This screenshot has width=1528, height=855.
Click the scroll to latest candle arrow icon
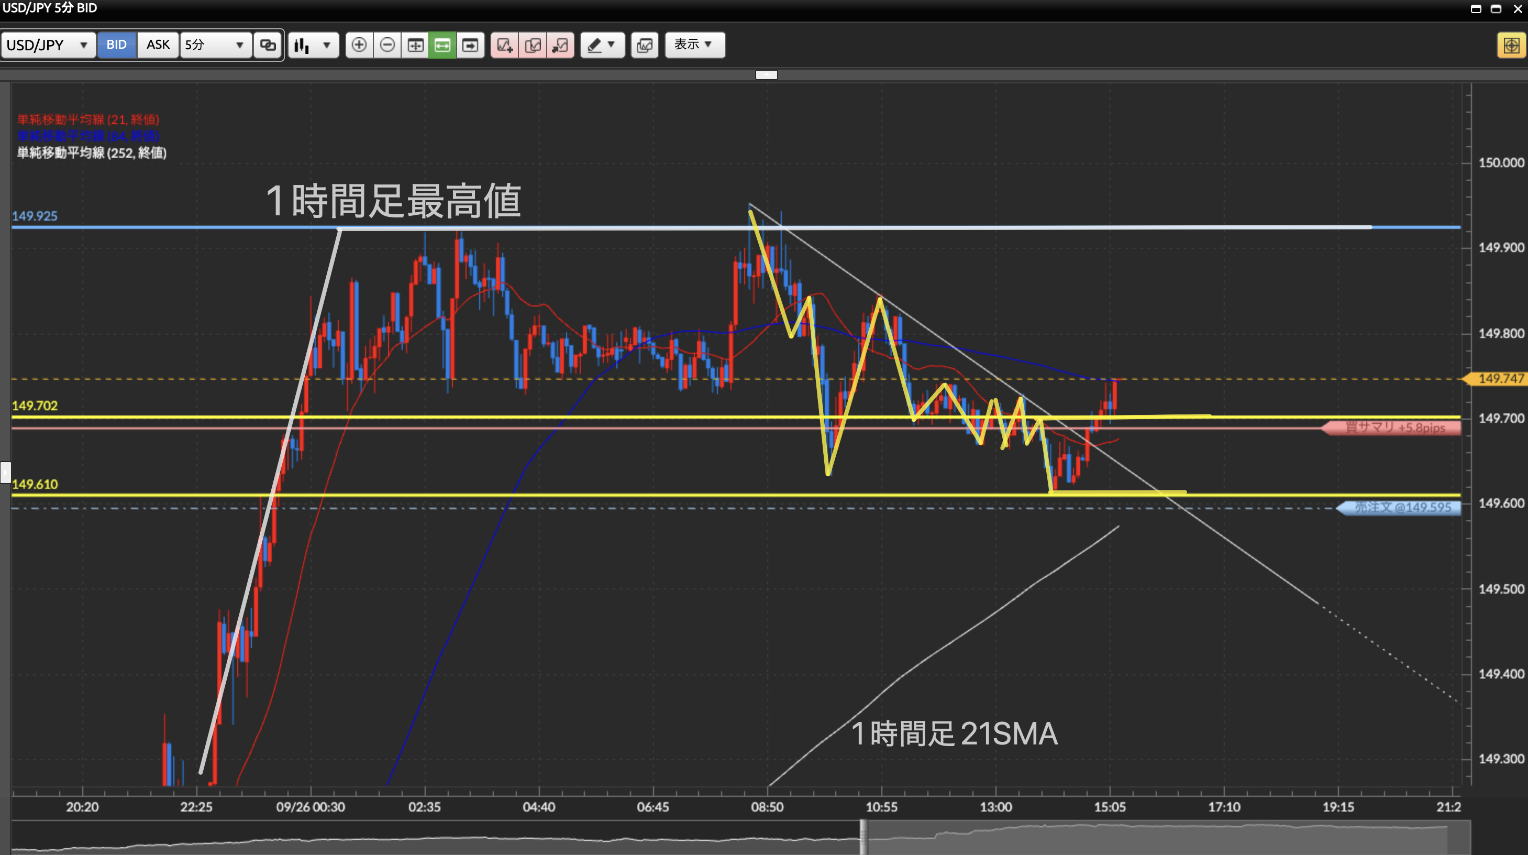coord(470,45)
